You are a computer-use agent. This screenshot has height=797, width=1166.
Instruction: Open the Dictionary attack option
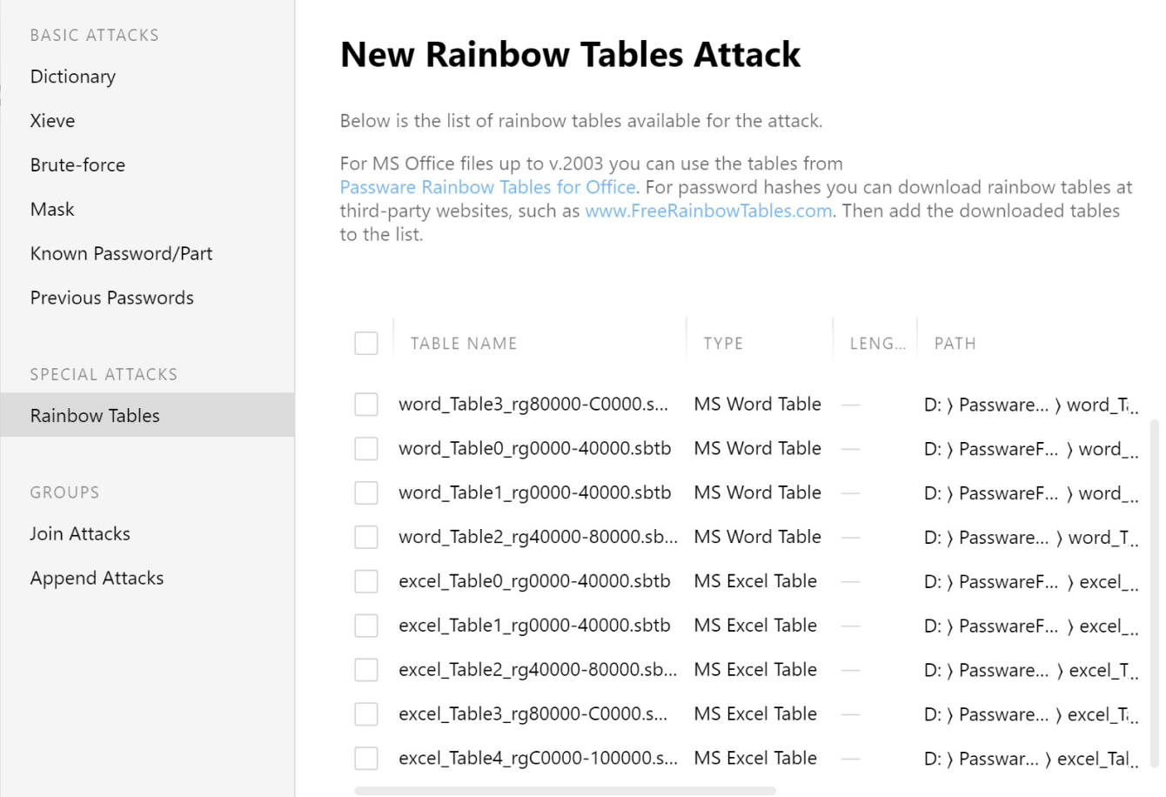coord(73,77)
